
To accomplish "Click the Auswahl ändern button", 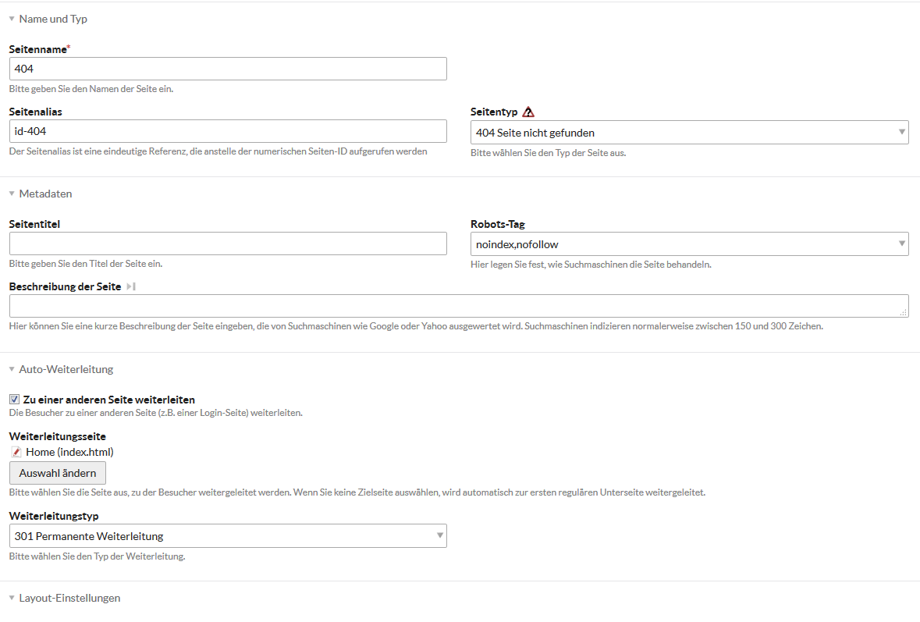I will pos(58,473).
